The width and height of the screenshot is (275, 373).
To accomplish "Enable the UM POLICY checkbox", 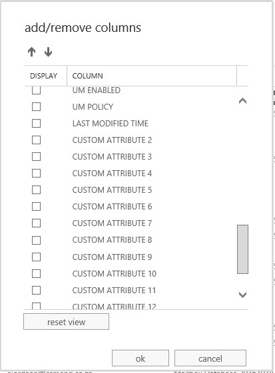I will pyautogui.click(x=36, y=107).
